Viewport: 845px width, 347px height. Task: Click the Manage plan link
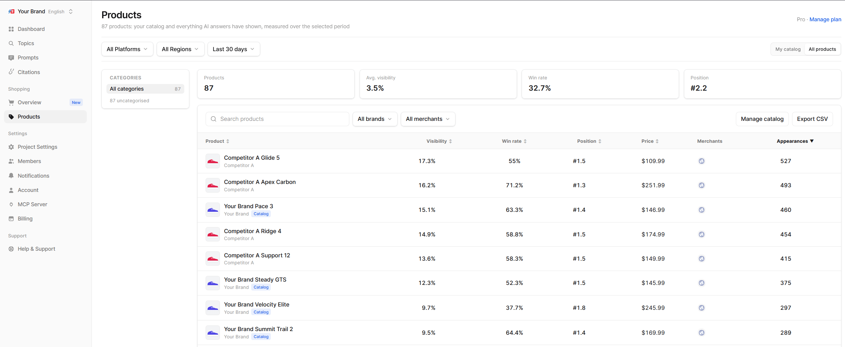(825, 19)
